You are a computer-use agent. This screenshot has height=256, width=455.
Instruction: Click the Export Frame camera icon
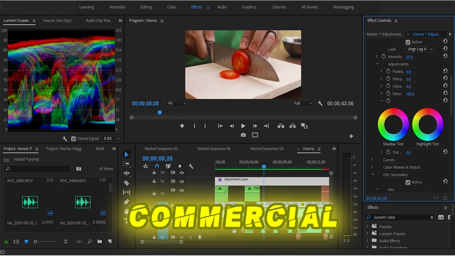243,135
